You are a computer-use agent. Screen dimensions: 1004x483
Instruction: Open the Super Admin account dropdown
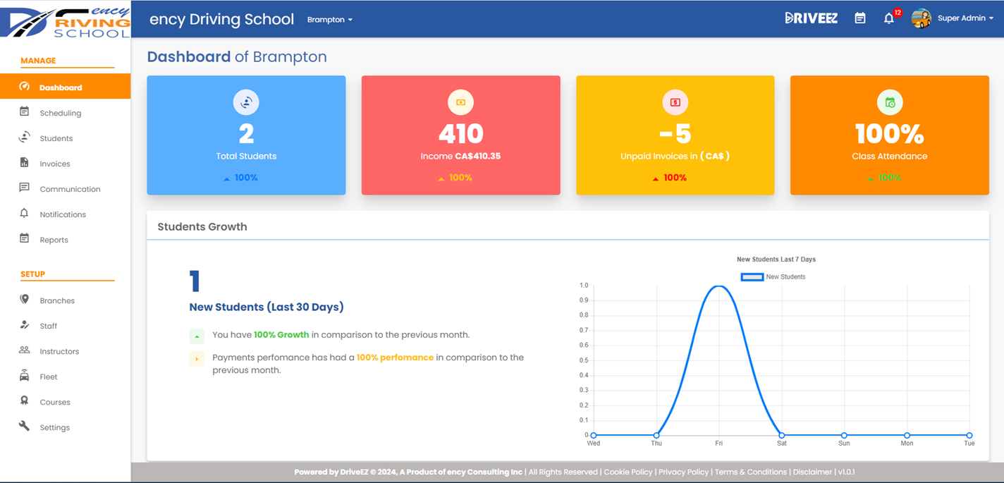pos(965,18)
